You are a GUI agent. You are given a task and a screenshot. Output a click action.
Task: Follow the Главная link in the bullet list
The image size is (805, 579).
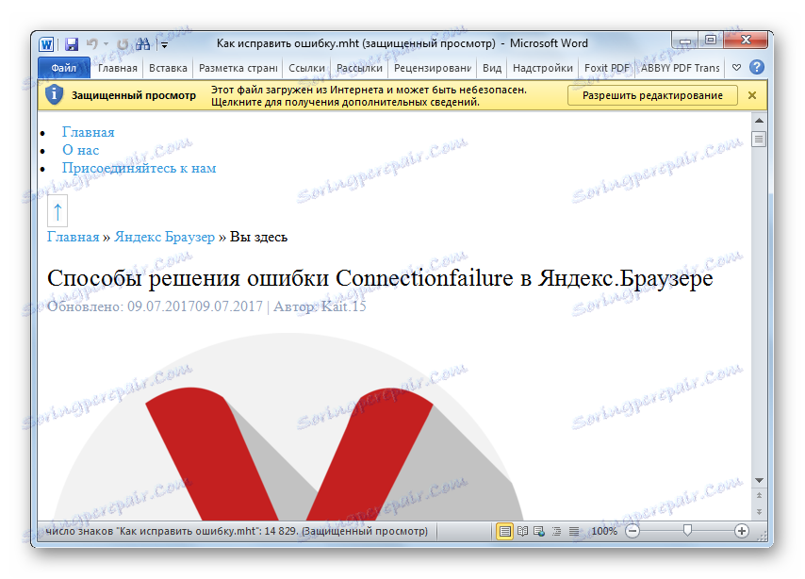pos(89,132)
